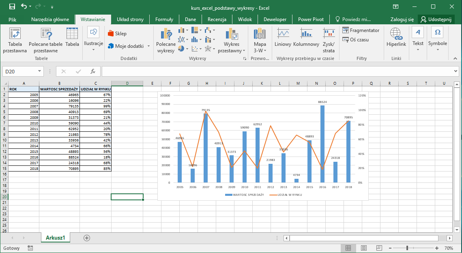Click vertical scrollbar down arrow
The width and height of the screenshot is (462, 253).
[x=457, y=229]
